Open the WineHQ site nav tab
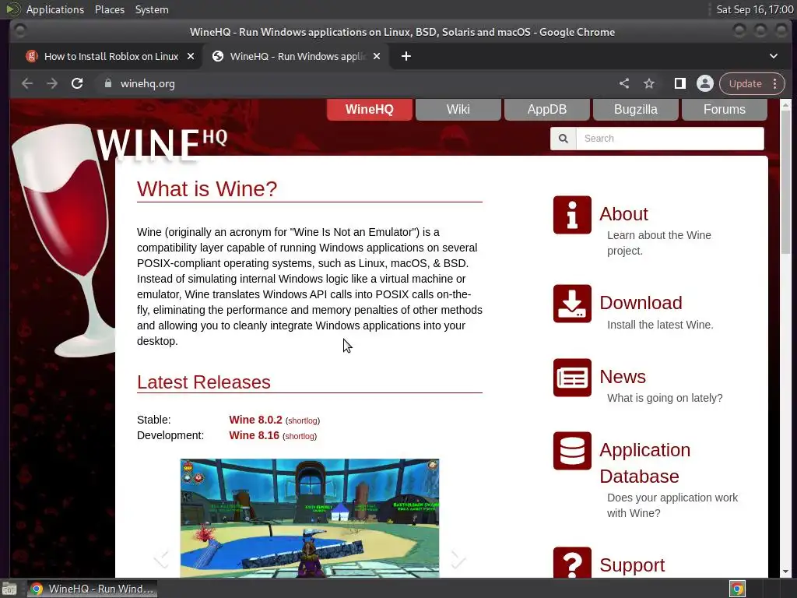 370,109
